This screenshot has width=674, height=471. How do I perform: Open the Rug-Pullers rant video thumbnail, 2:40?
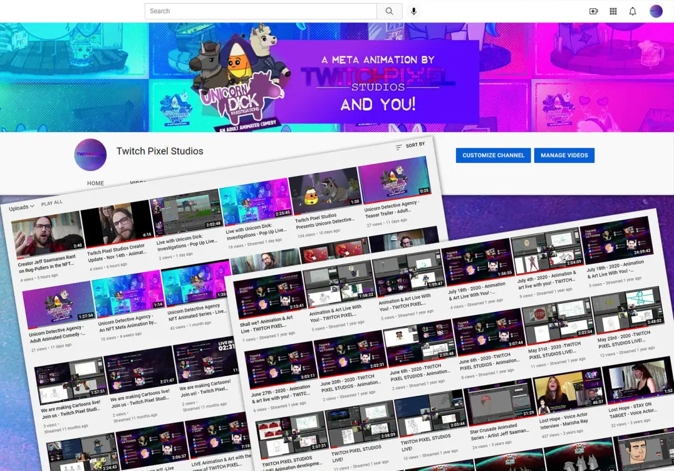click(x=48, y=235)
